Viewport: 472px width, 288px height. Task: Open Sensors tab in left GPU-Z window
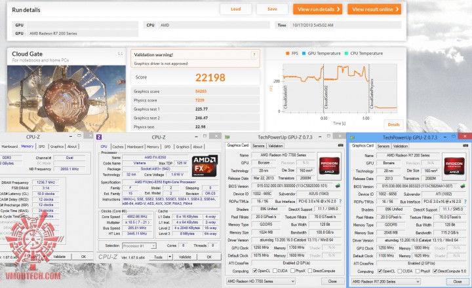click(x=258, y=146)
